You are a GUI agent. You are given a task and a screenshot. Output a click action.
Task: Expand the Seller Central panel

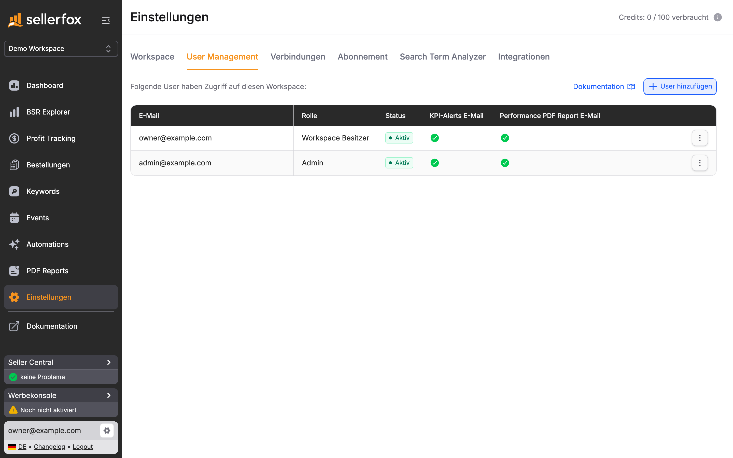[x=61, y=362]
